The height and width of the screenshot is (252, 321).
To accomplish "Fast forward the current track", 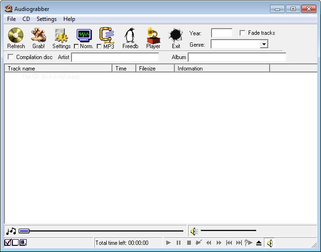I will pos(219,243).
